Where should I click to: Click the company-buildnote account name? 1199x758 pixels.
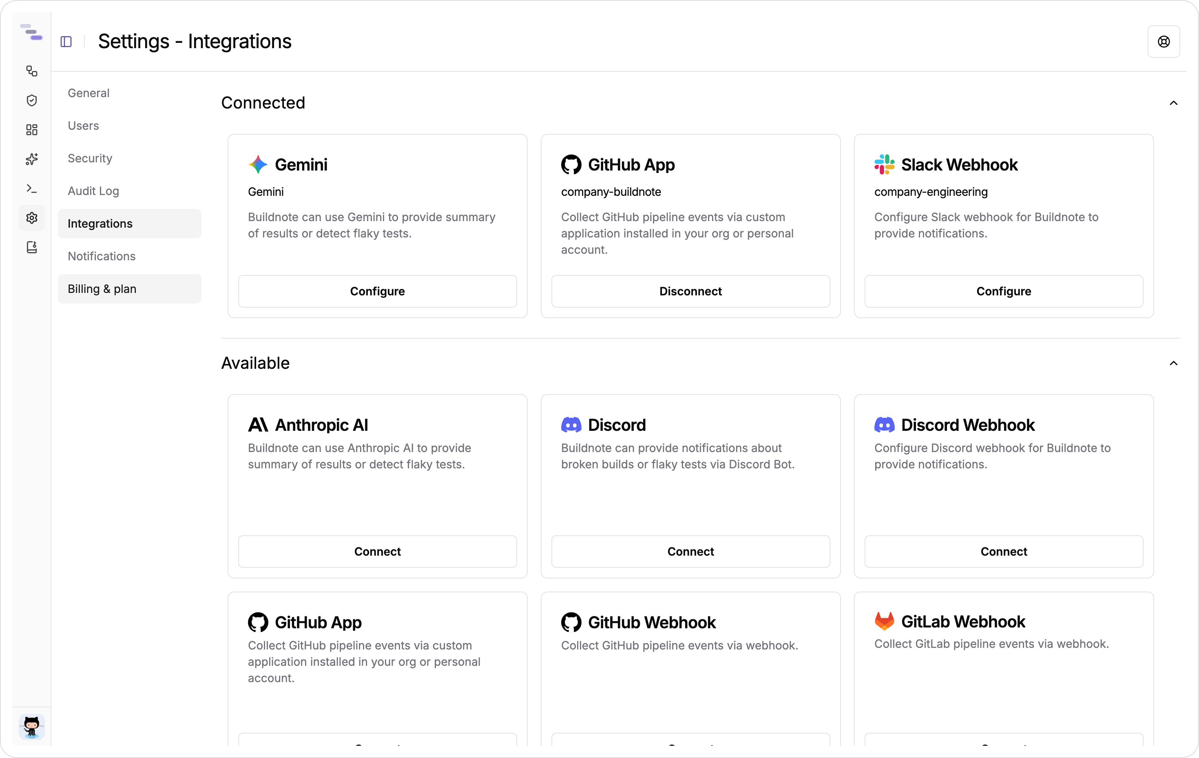pyautogui.click(x=611, y=192)
